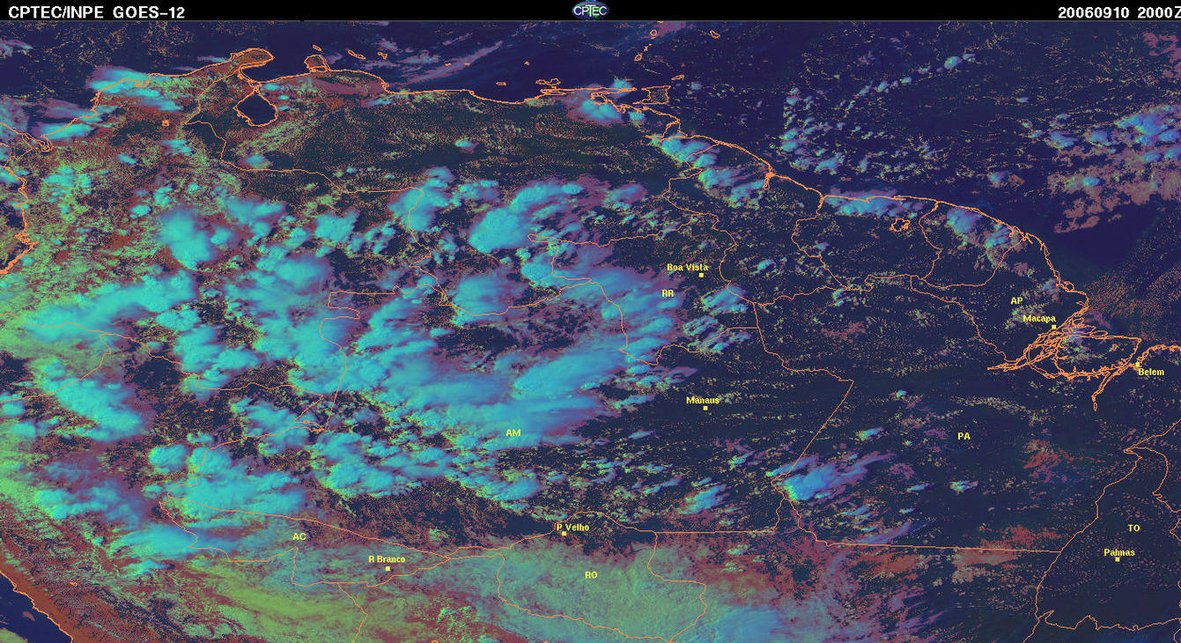The width and height of the screenshot is (1181, 643).
Task: Click the Boa Vista city marker square
Action: [701, 276]
